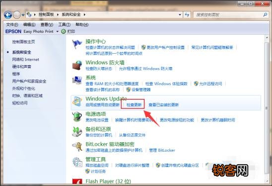
Task: Click 对硬盘进行碎片整理 link
Action: (x=132, y=165)
